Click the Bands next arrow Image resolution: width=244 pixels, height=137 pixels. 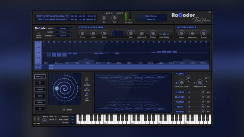click(71, 32)
